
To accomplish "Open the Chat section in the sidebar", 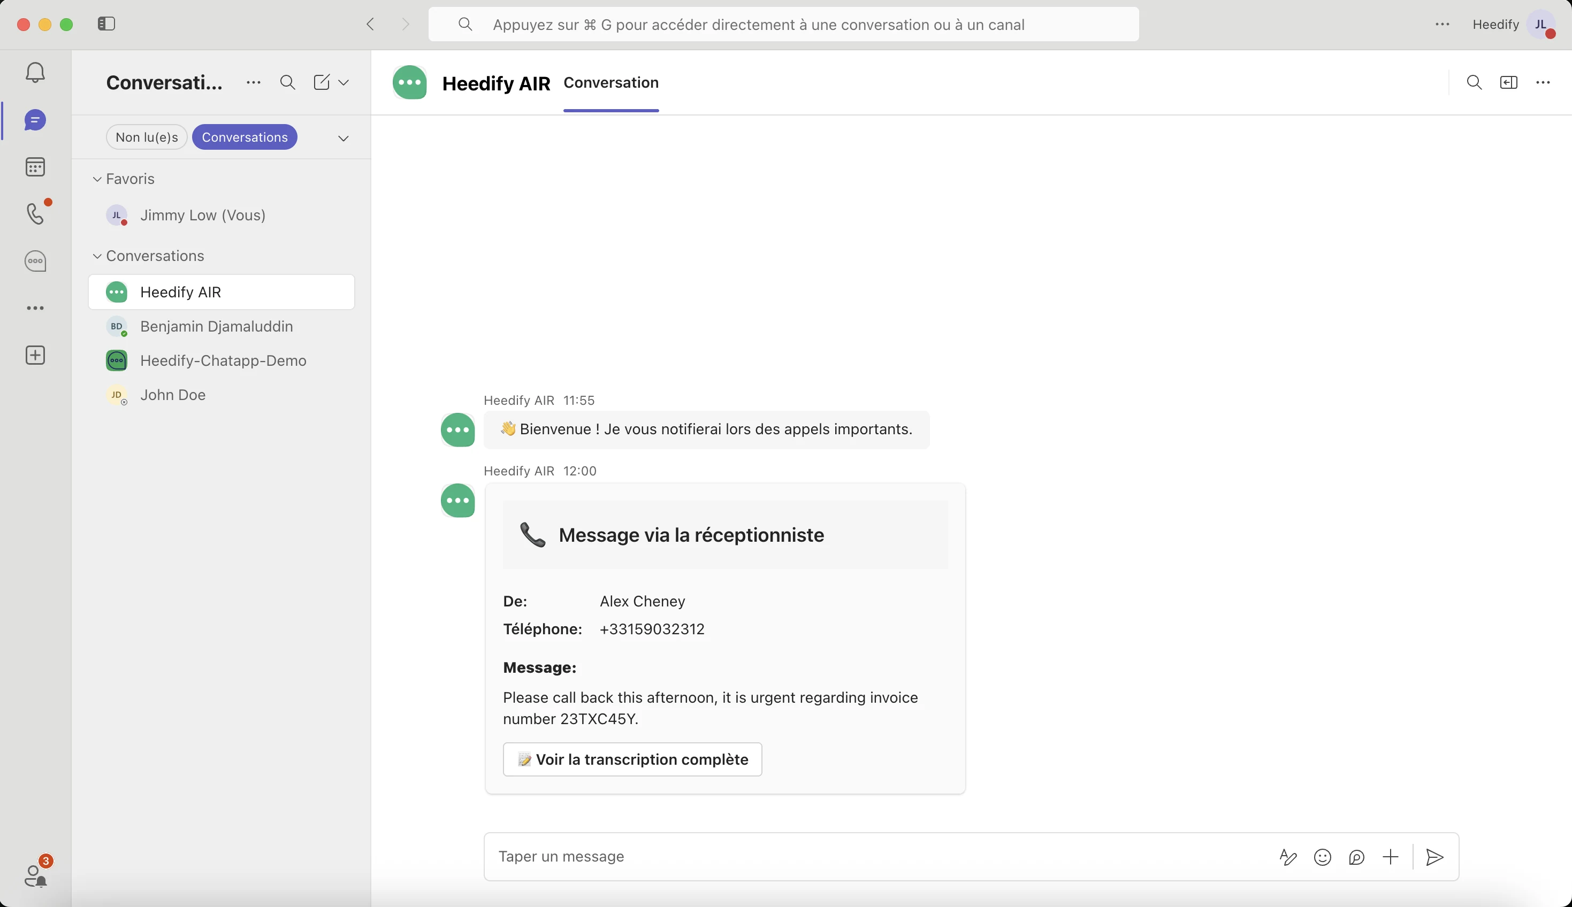I will coord(35,120).
